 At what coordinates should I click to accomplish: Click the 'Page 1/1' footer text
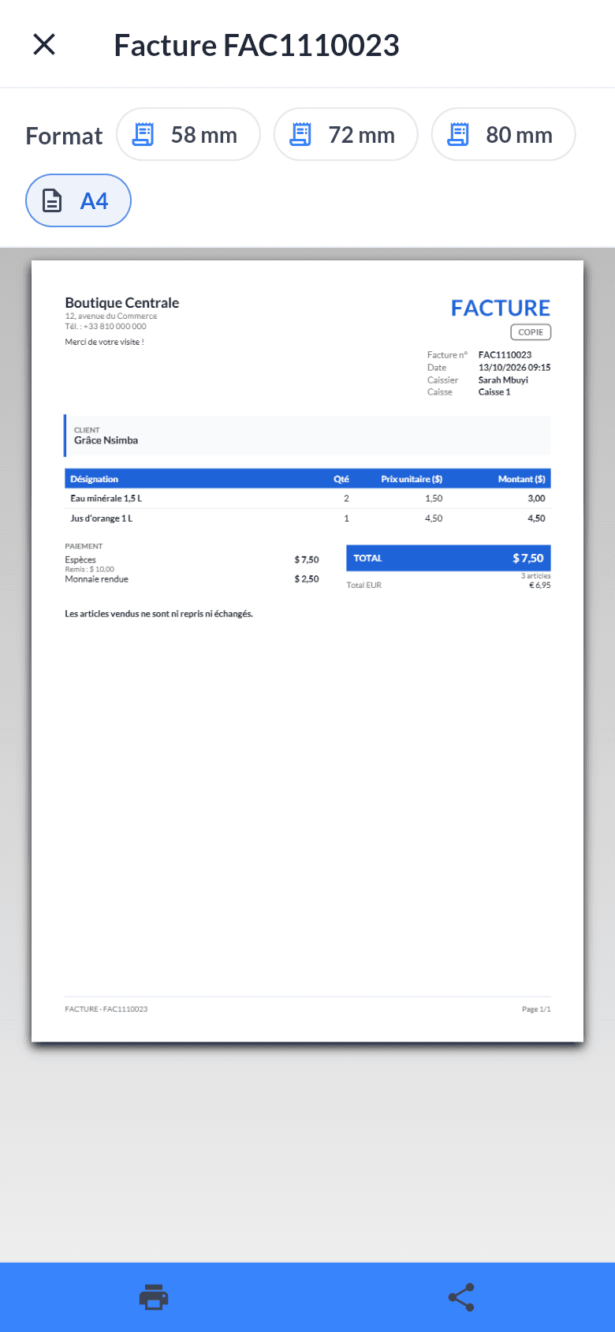pyautogui.click(x=536, y=1009)
